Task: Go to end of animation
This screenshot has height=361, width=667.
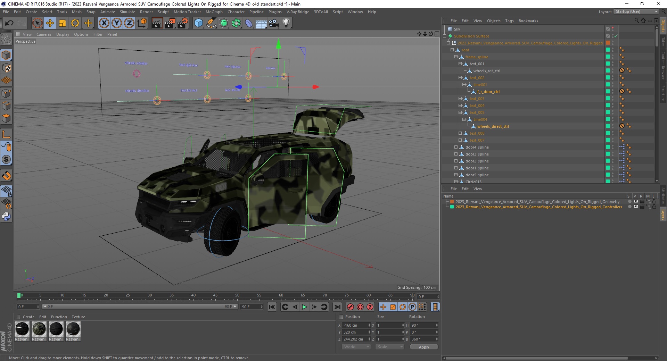Action: click(337, 307)
